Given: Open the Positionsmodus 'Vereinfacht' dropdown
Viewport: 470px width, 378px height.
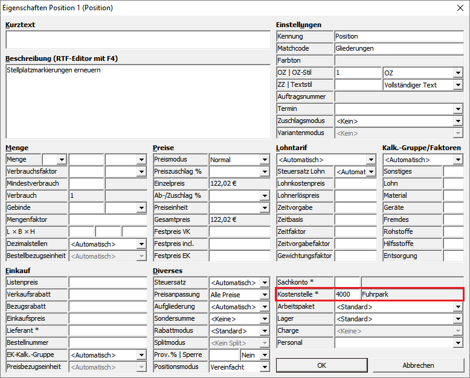Looking at the screenshot, I should [x=264, y=367].
